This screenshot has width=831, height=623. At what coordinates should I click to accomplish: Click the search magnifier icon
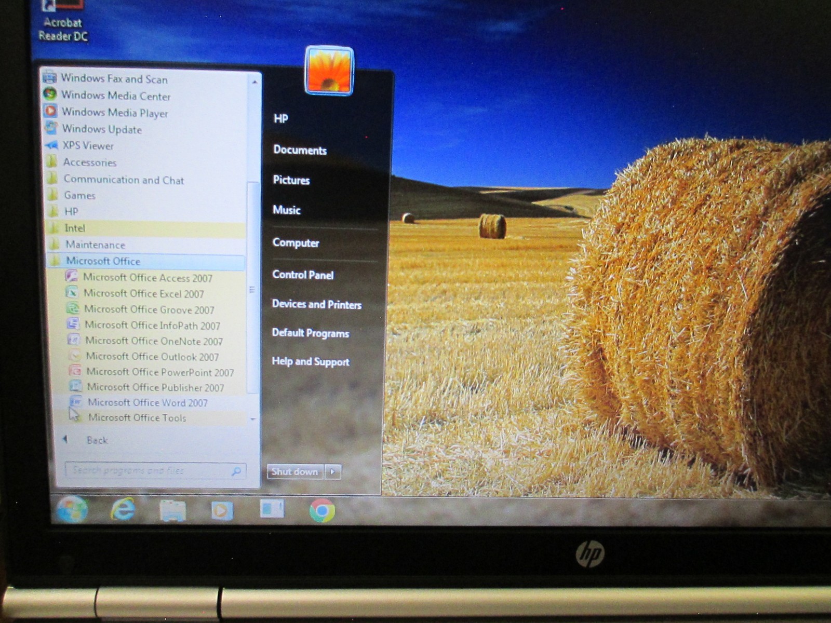(x=236, y=471)
